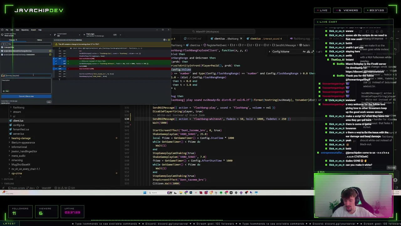Toggle Match Whole Word in find widget
The image size is (401, 226).
(x=308, y=51)
